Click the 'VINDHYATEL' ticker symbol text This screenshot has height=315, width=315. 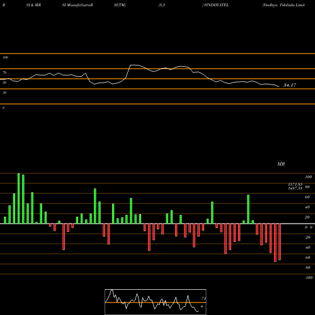coord(216,5)
